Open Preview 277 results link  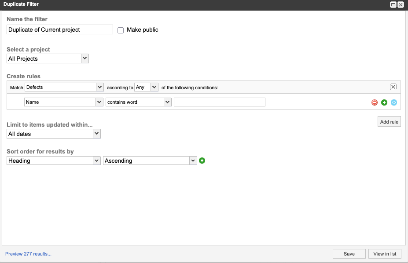(28, 254)
